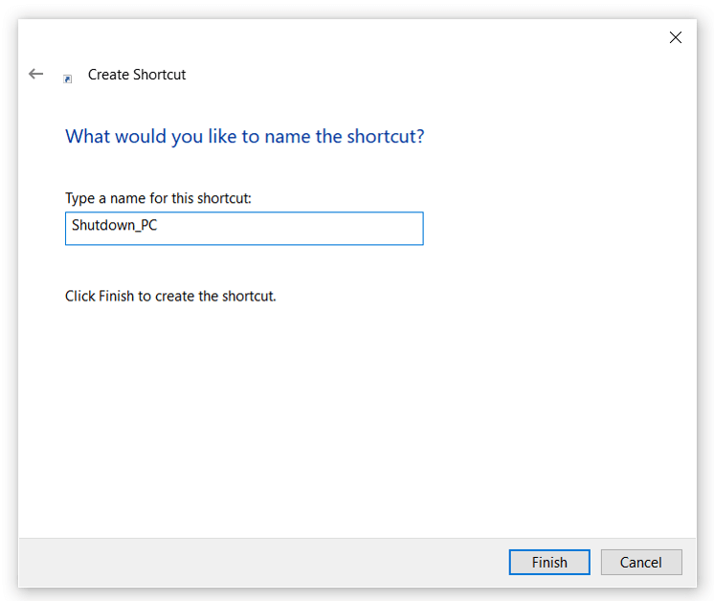Screen dimensions: 714x601
Task: Click the label "Type a name for this shortcut:"
Action: pyautogui.click(x=158, y=198)
